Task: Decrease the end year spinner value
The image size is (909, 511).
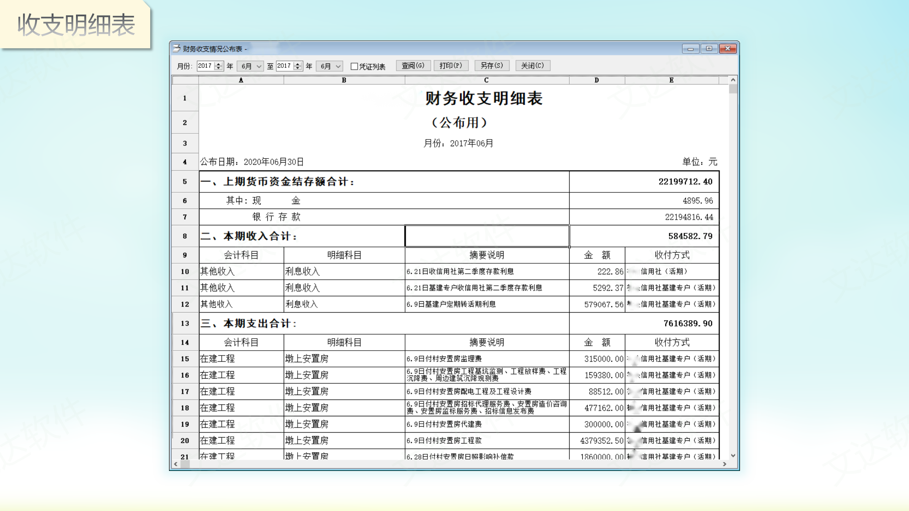Action: 298,68
